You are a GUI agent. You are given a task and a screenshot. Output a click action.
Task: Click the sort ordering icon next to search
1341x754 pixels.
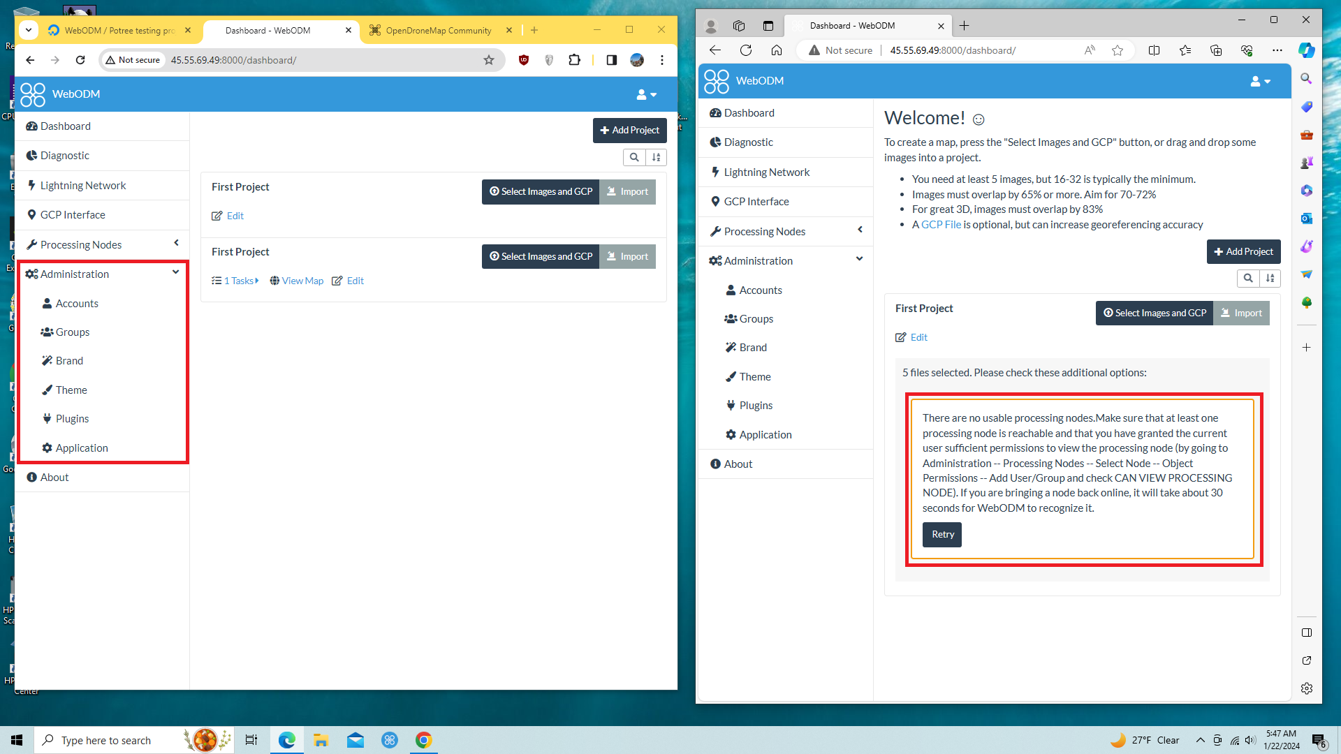(x=656, y=157)
